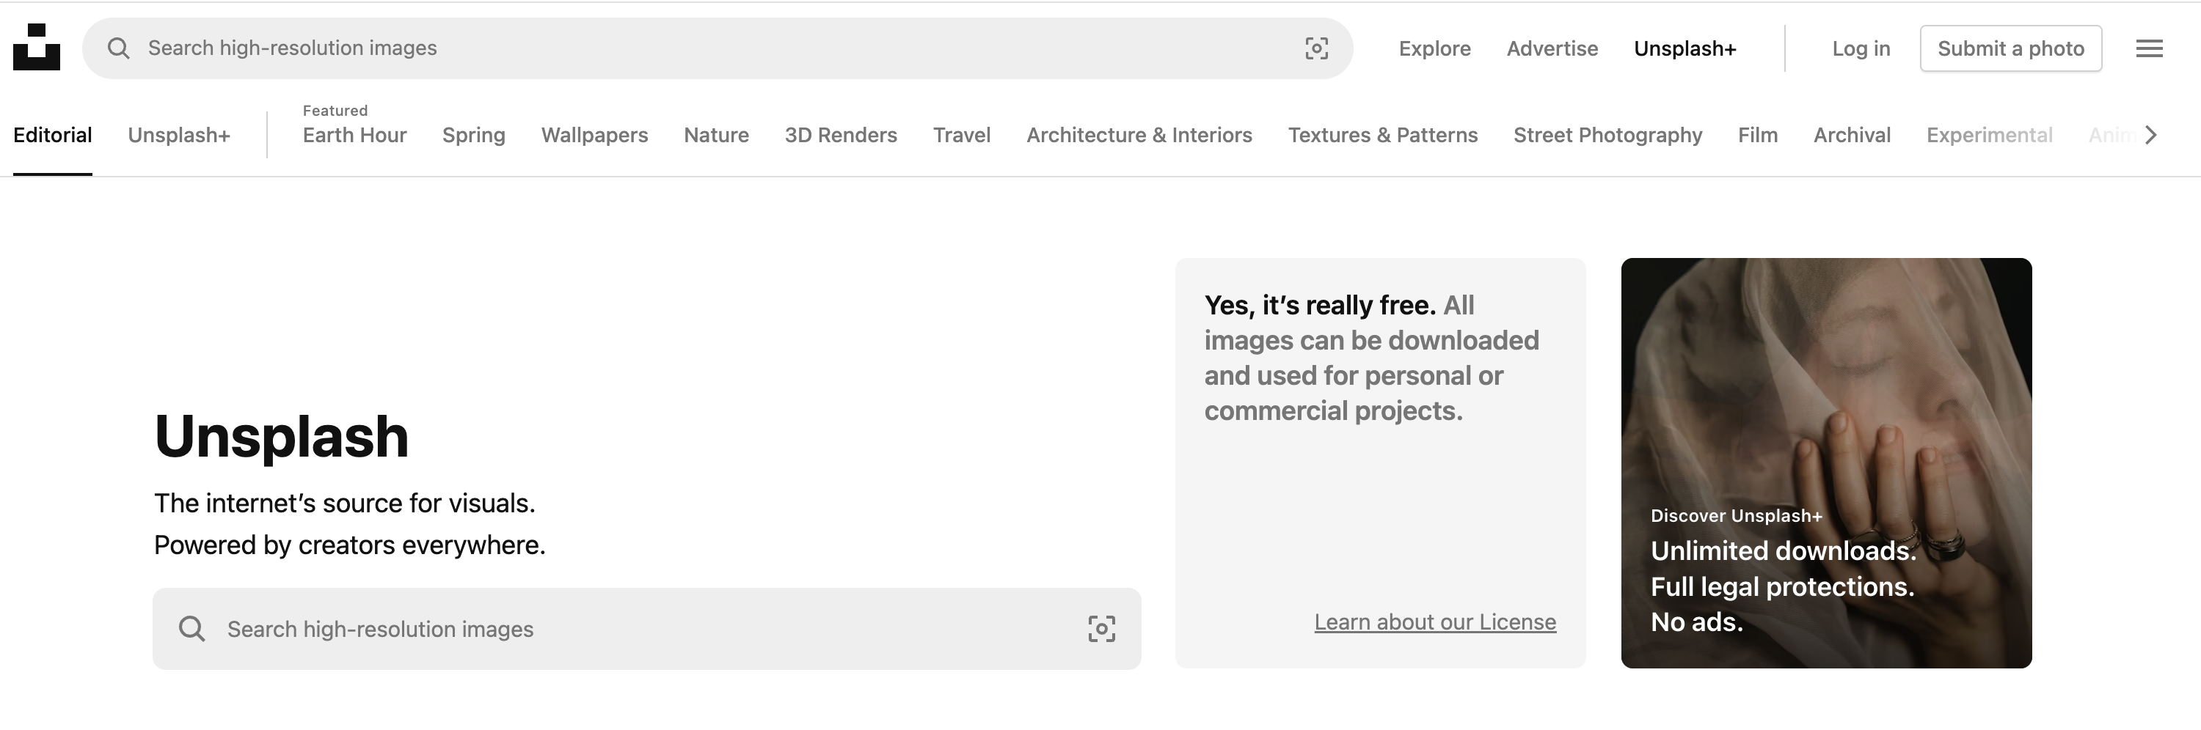Click the magnifier icon in the top search bar
Screen dimensions: 2201x730
pyautogui.click(x=119, y=48)
